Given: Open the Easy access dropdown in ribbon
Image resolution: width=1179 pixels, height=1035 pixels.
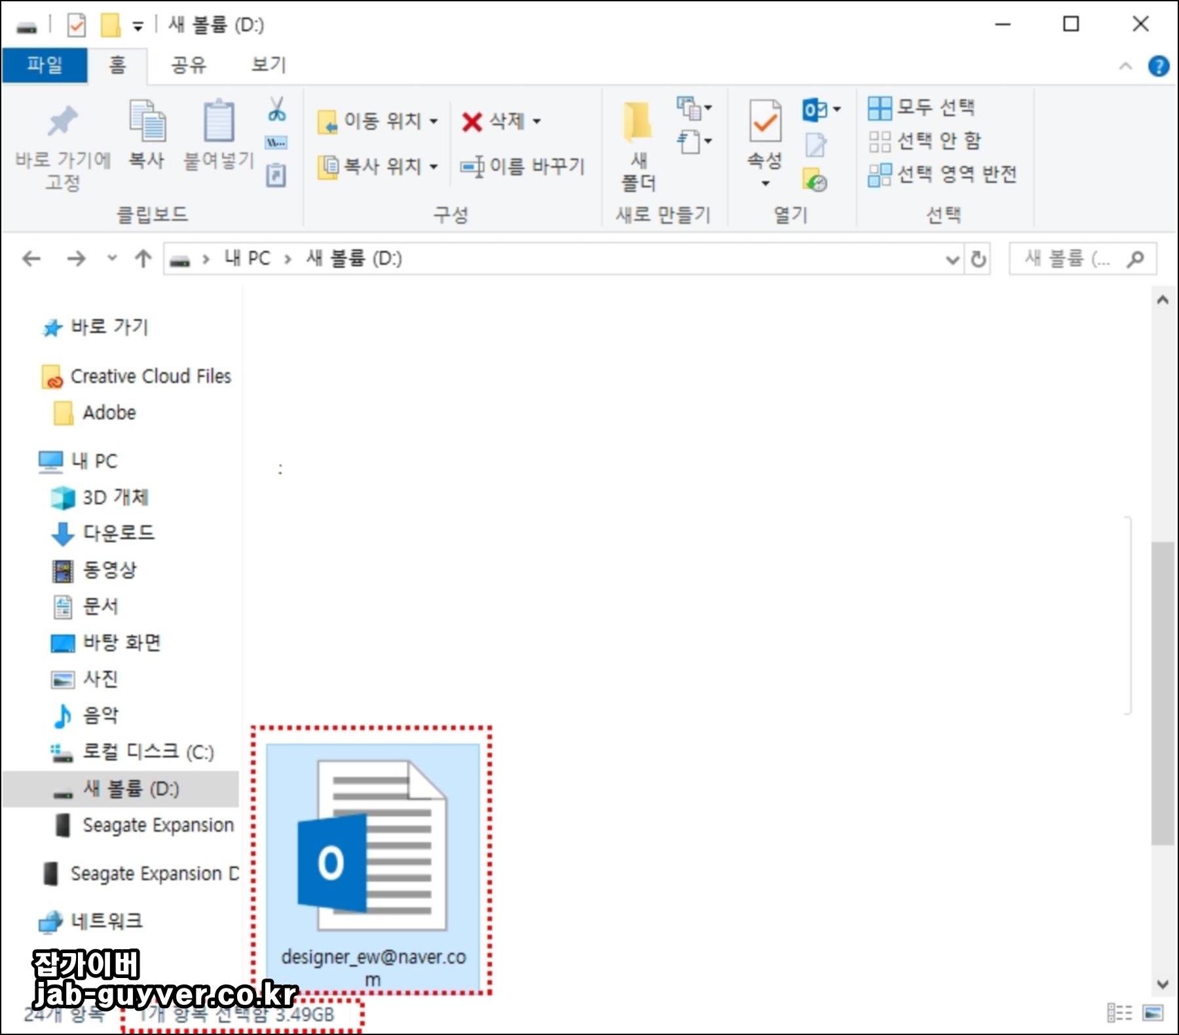Looking at the screenshot, I should 694,141.
